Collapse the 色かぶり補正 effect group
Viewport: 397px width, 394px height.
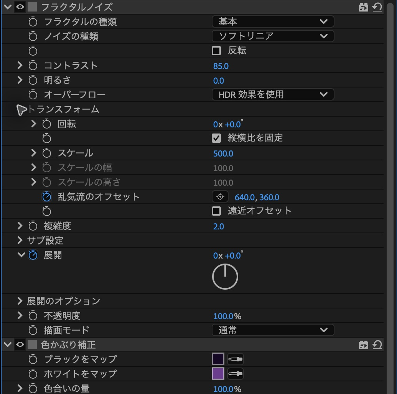[x=8, y=345]
